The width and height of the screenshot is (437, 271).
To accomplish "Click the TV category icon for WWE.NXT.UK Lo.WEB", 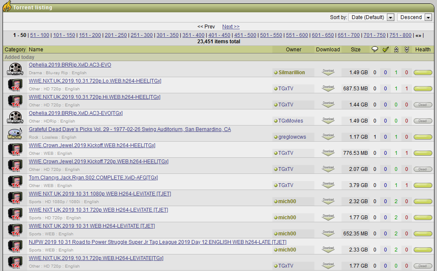I will tap(15, 85).
